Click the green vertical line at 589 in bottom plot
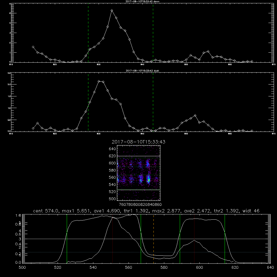Viewport: 277px width, 277px height. tap(180, 239)
